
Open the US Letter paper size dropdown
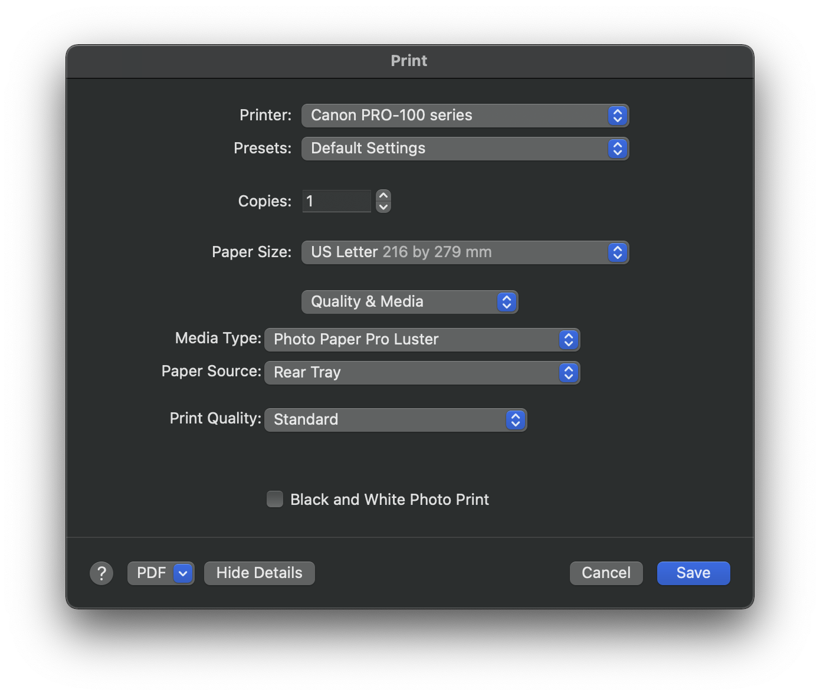454,252
